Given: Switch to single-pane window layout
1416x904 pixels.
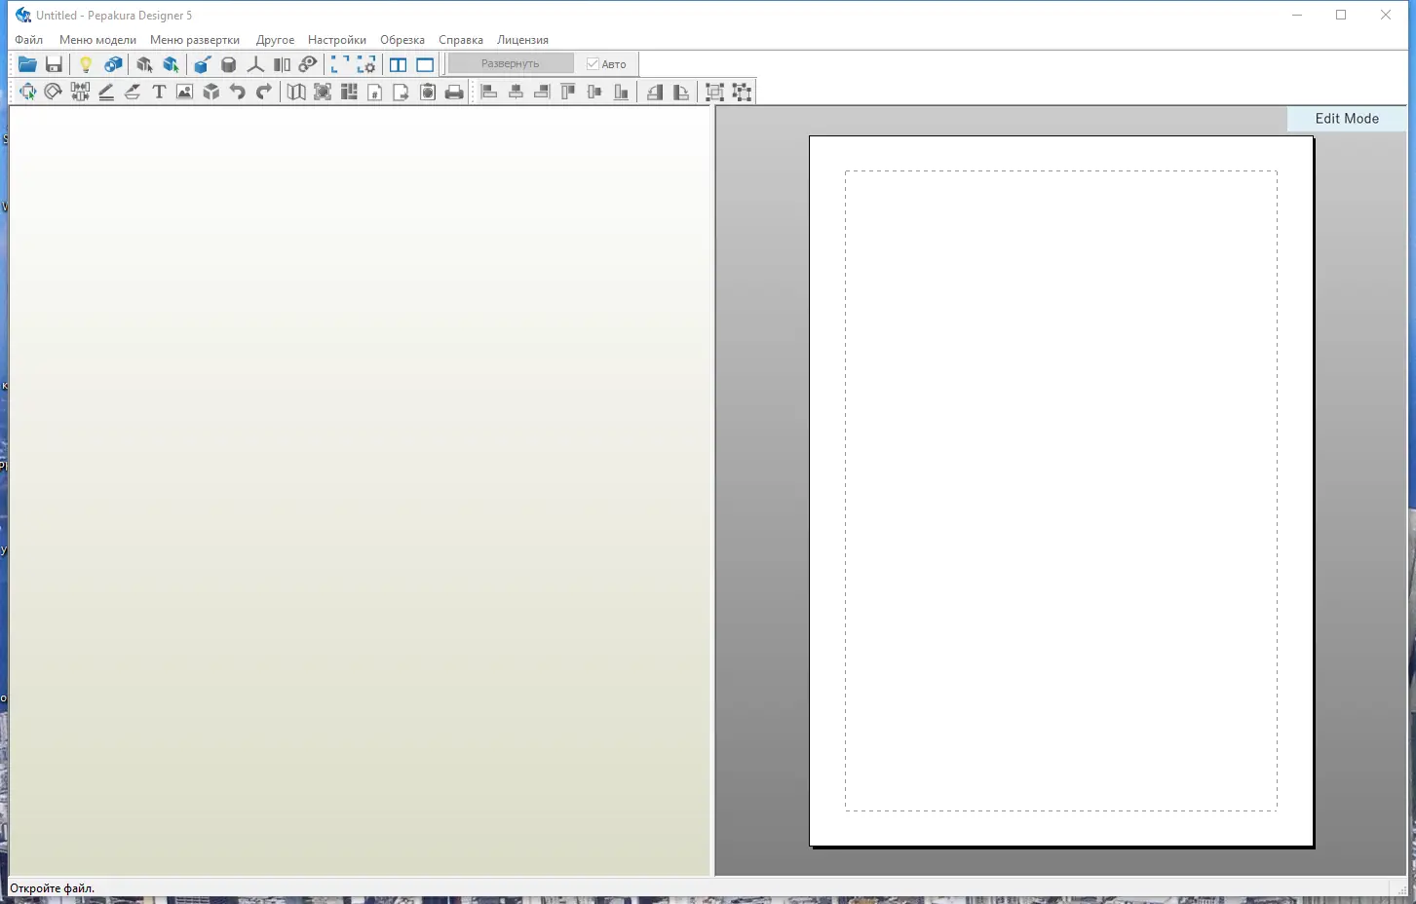Looking at the screenshot, I should click(x=425, y=64).
